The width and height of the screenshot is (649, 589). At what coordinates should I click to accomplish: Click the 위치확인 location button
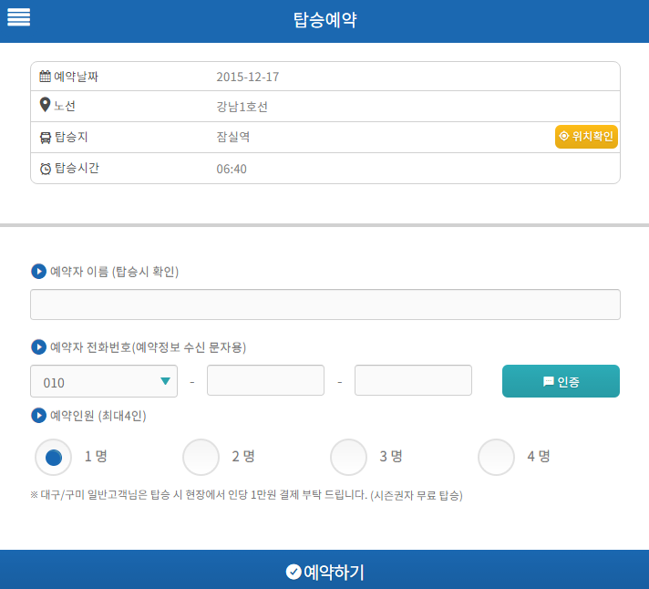point(586,137)
